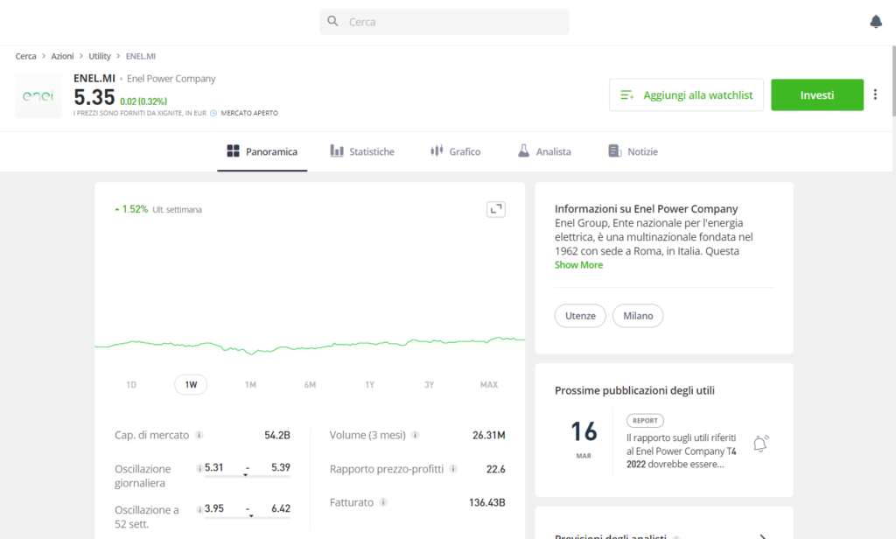Click the Milano tag
896x539 pixels.
click(x=638, y=316)
